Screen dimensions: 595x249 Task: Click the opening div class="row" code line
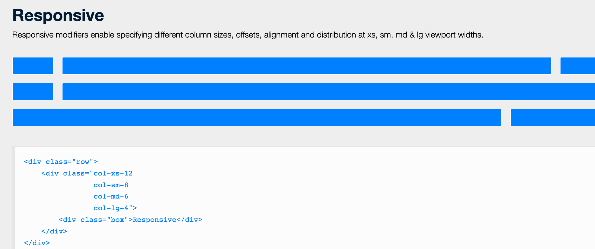(x=61, y=162)
